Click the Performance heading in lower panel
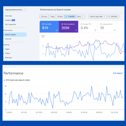The width and height of the screenshot is (126, 126). pyautogui.click(x=13, y=73)
